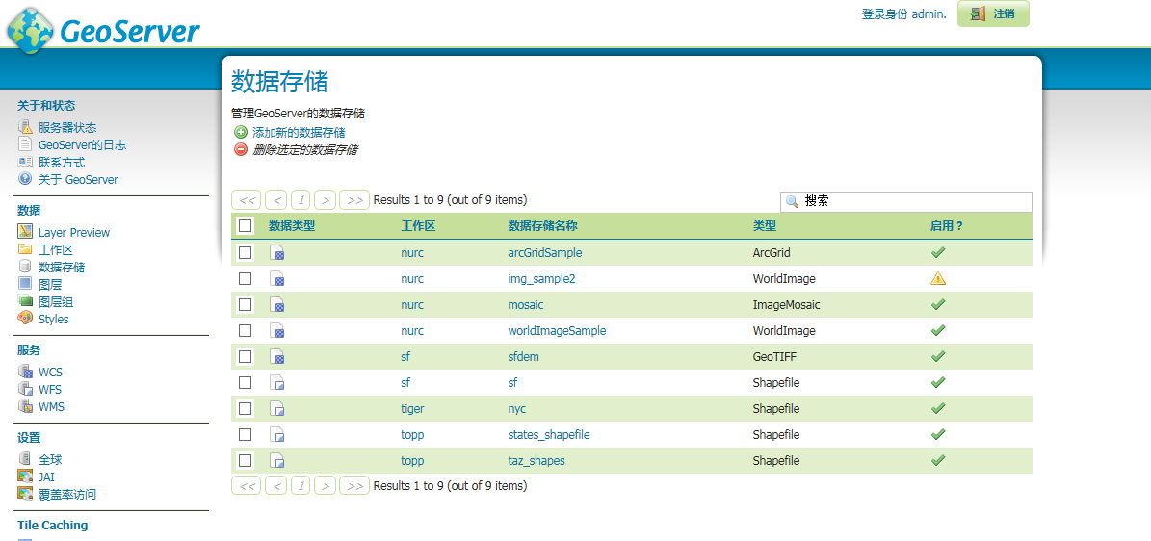Check the states_shapefile row checkbox
This screenshot has height=541, width=1151.
[x=246, y=434]
